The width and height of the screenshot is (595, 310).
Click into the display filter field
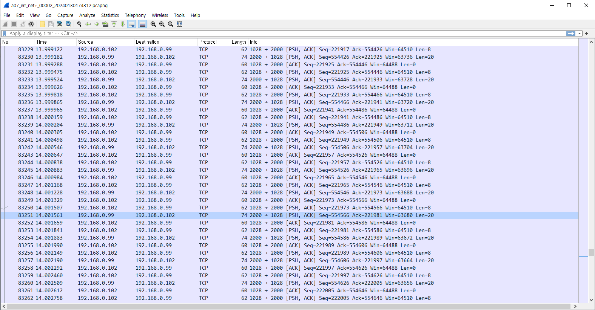[287, 34]
